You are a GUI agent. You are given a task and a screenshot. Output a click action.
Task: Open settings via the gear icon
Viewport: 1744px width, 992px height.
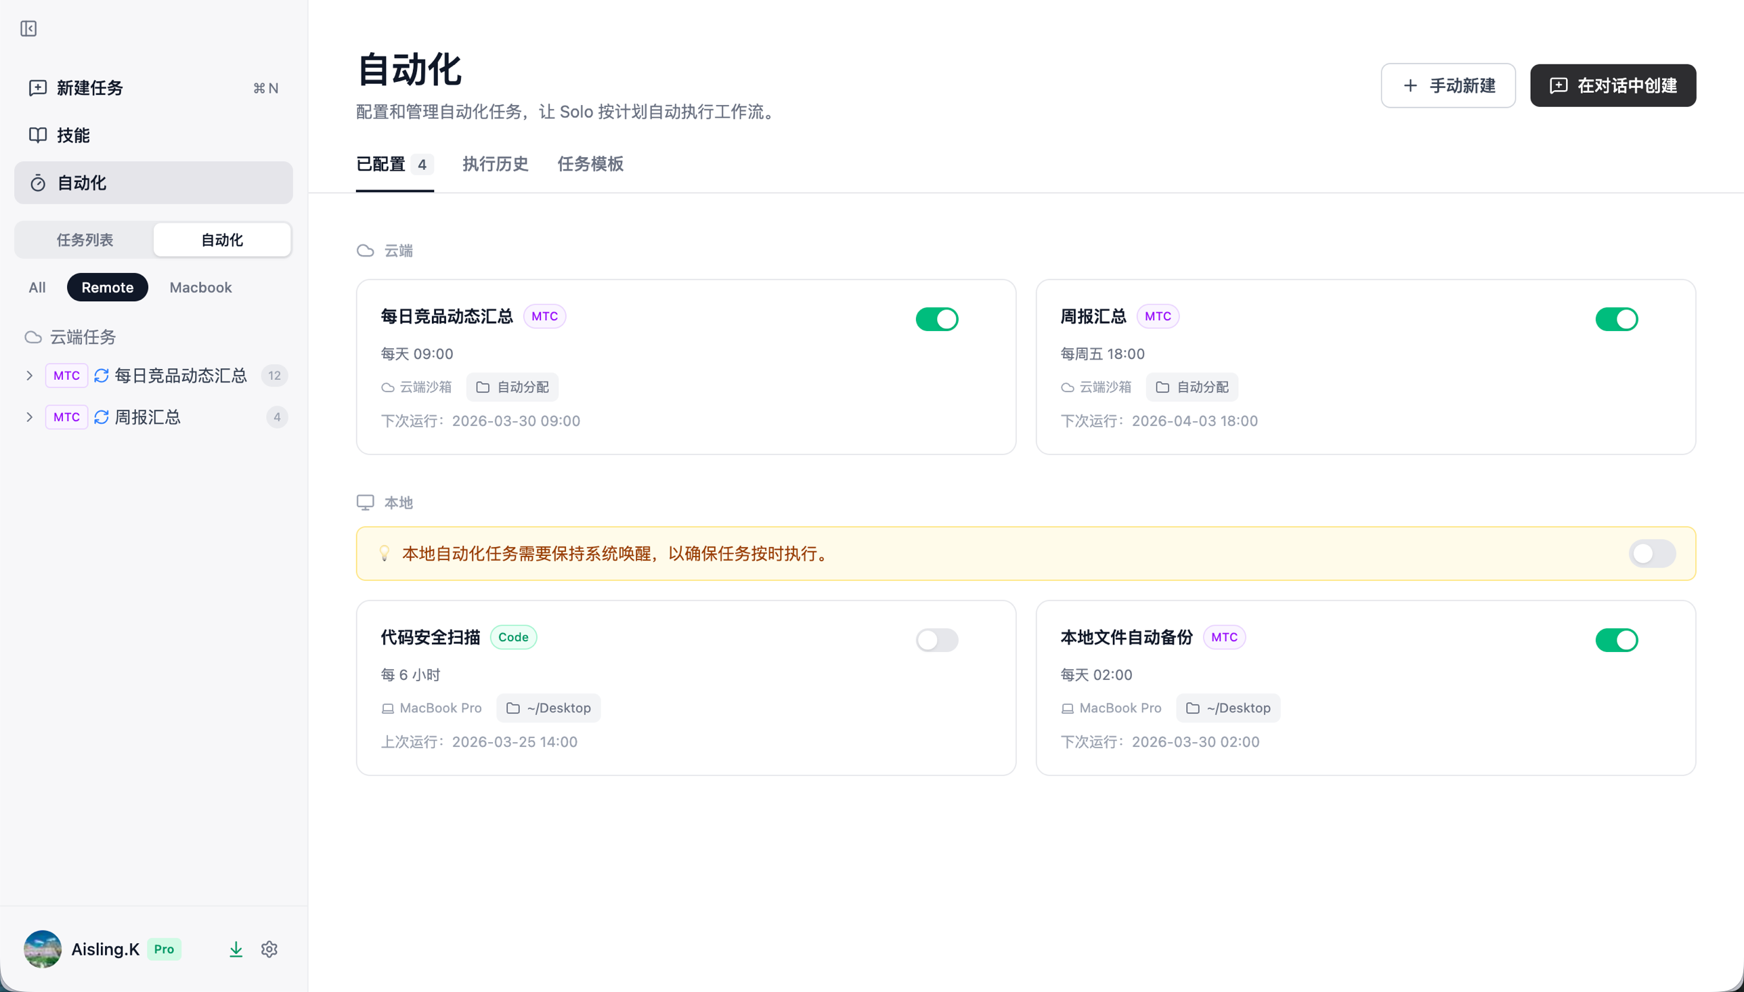(x=269, y=949)
